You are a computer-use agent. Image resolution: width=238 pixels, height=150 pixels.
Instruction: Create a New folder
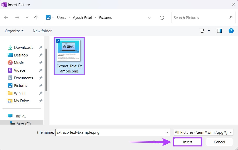[42, 31]
